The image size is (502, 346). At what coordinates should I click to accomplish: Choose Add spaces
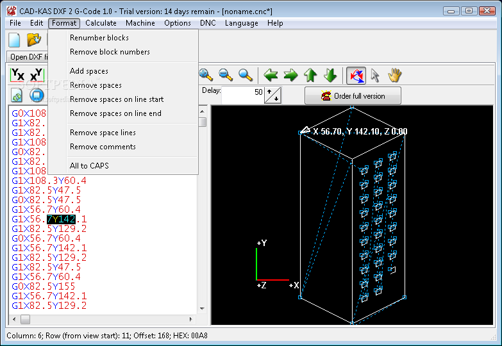point(123,71)
